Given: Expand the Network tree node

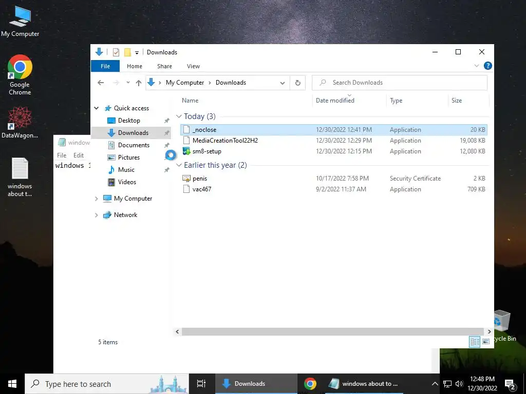Looking at the screenshot, I should pos(97,215).
